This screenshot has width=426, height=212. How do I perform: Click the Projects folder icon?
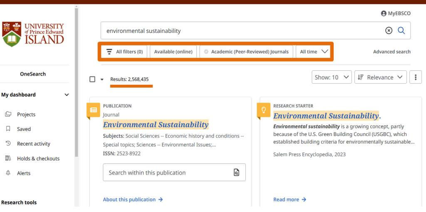(x=8, y=114)
